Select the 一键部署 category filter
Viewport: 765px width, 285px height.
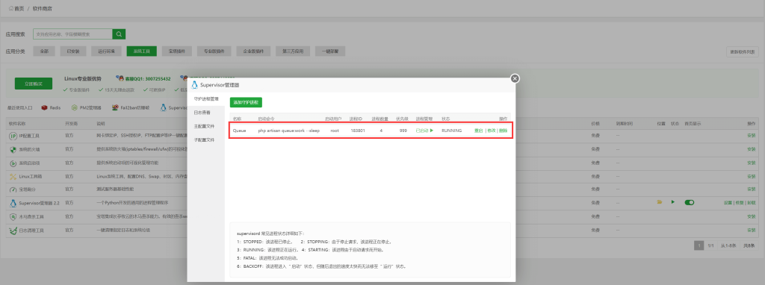click(330, 51)
